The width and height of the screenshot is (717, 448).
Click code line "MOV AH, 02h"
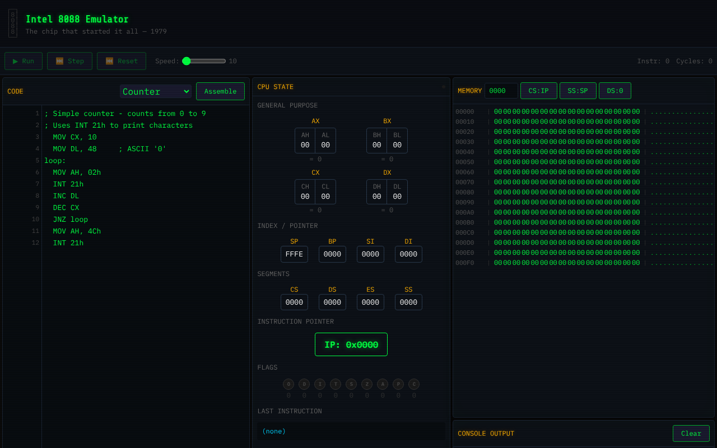(77, 172)
